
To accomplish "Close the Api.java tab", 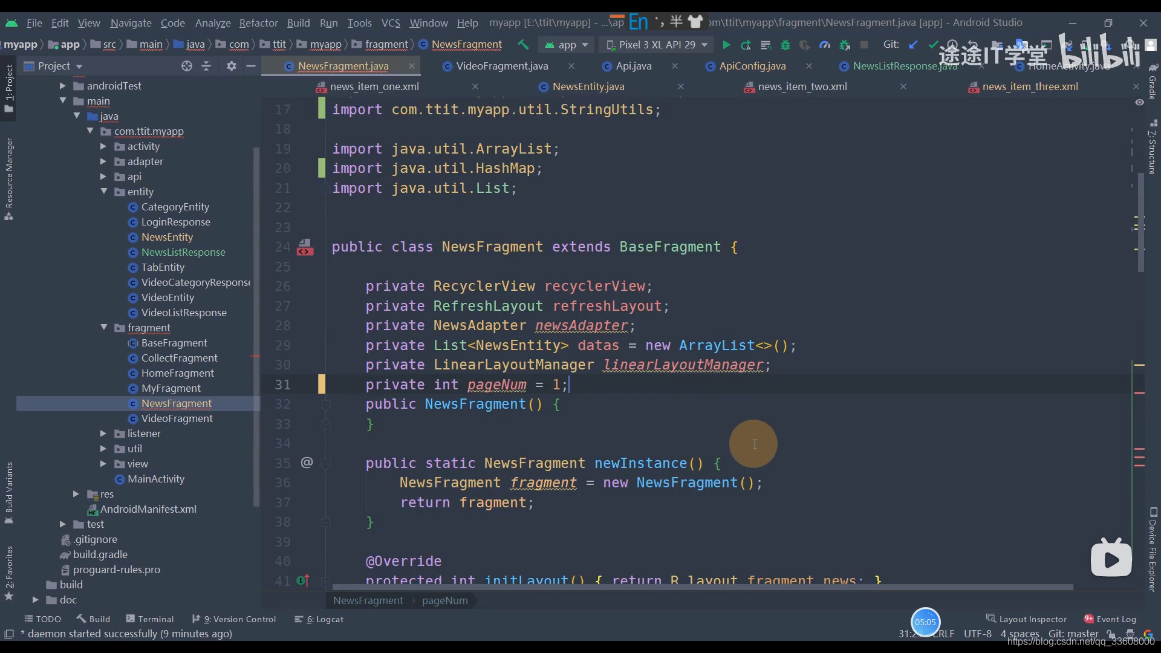I will pos(675,66).
